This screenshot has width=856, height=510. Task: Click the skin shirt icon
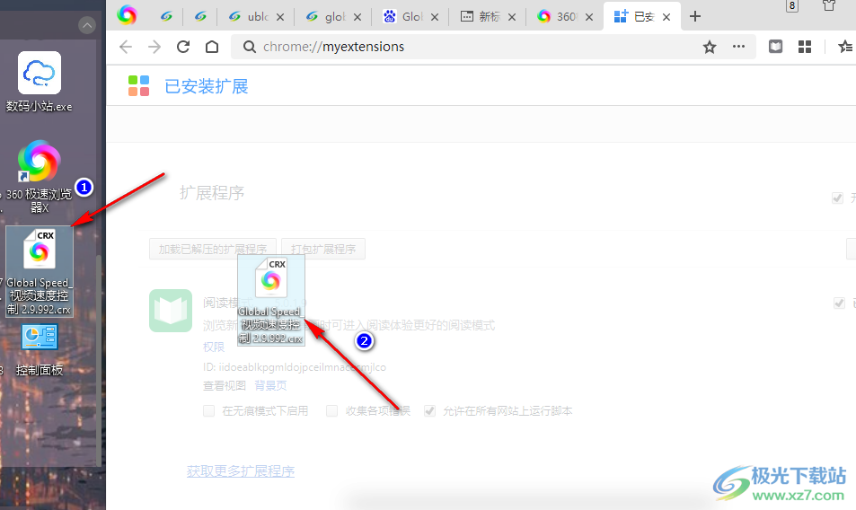(x=829, y=5)
